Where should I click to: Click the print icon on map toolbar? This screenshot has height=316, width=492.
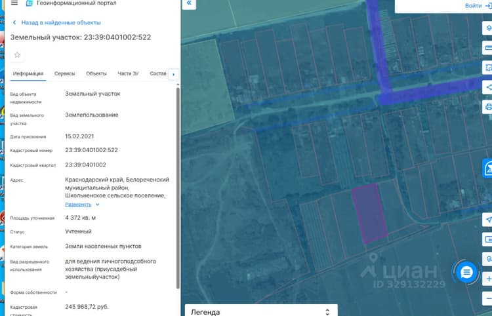[488, 108]
